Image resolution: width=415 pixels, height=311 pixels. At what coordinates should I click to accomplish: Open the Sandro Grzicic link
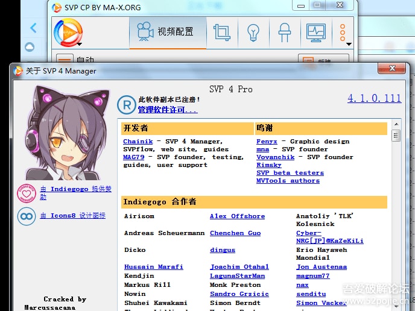click(239, 294)
